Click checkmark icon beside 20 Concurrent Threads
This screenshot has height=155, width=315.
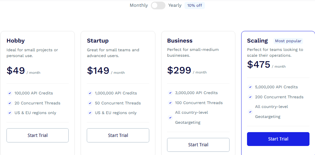coord(10,103)
